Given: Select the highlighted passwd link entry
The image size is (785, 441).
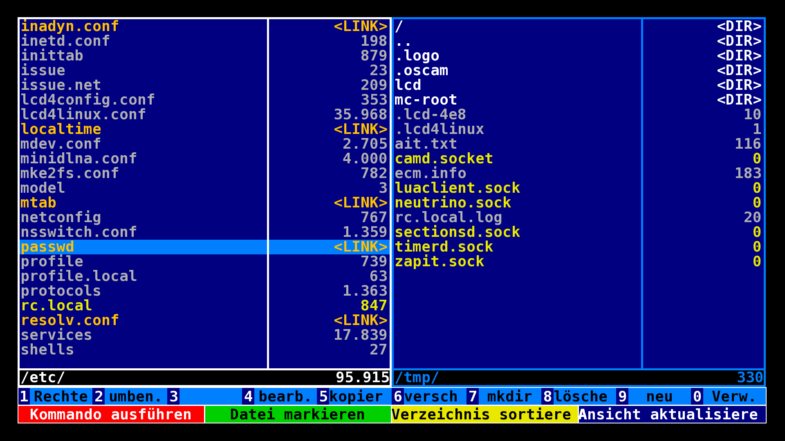Looking at the screenshot, I should click(x=47, y=247).
